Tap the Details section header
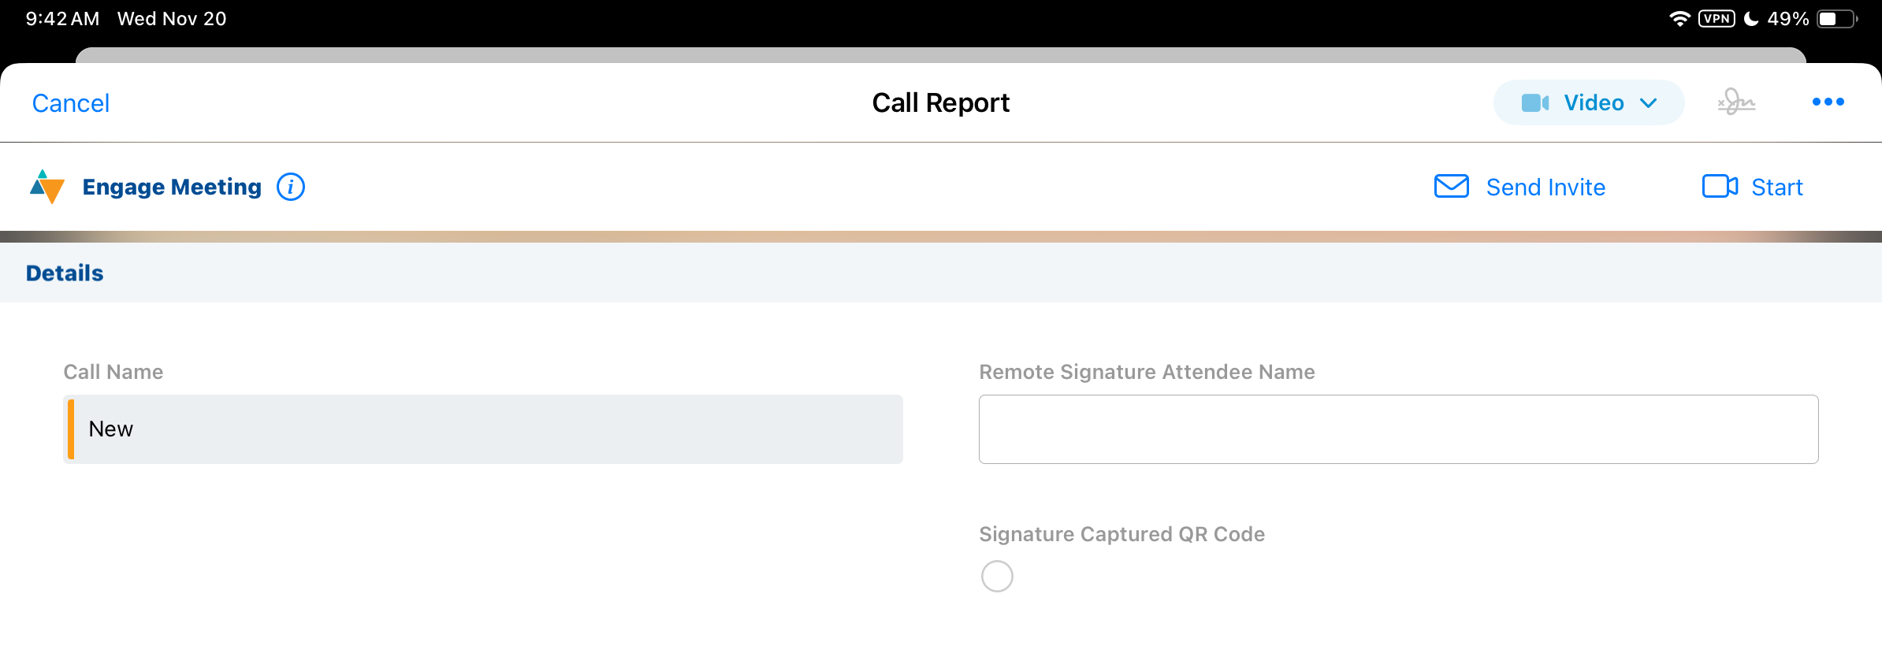 point(65,273)
